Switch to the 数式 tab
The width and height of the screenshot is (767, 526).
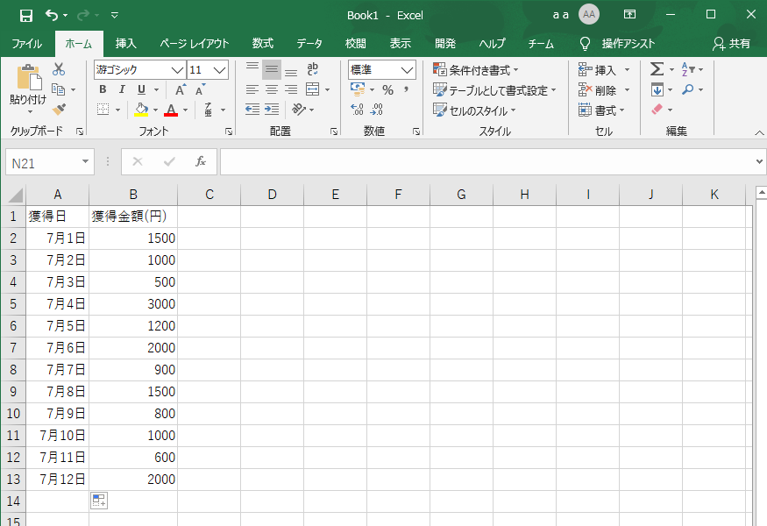[263, 44]
